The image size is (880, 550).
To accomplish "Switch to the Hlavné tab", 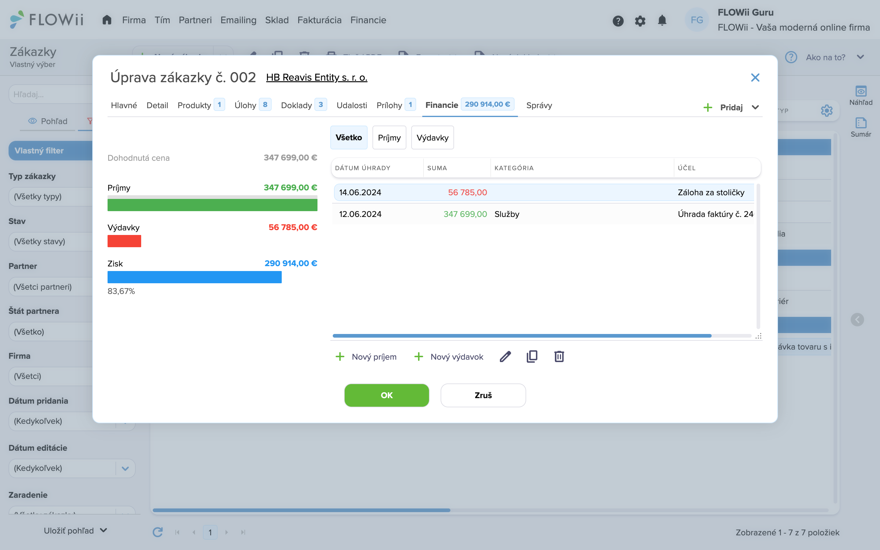I will (124, 105).
